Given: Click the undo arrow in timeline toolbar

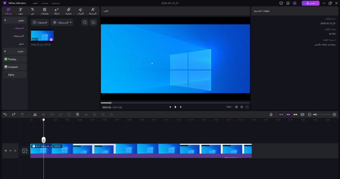Looking at the screenshot, I should (5, 115).
